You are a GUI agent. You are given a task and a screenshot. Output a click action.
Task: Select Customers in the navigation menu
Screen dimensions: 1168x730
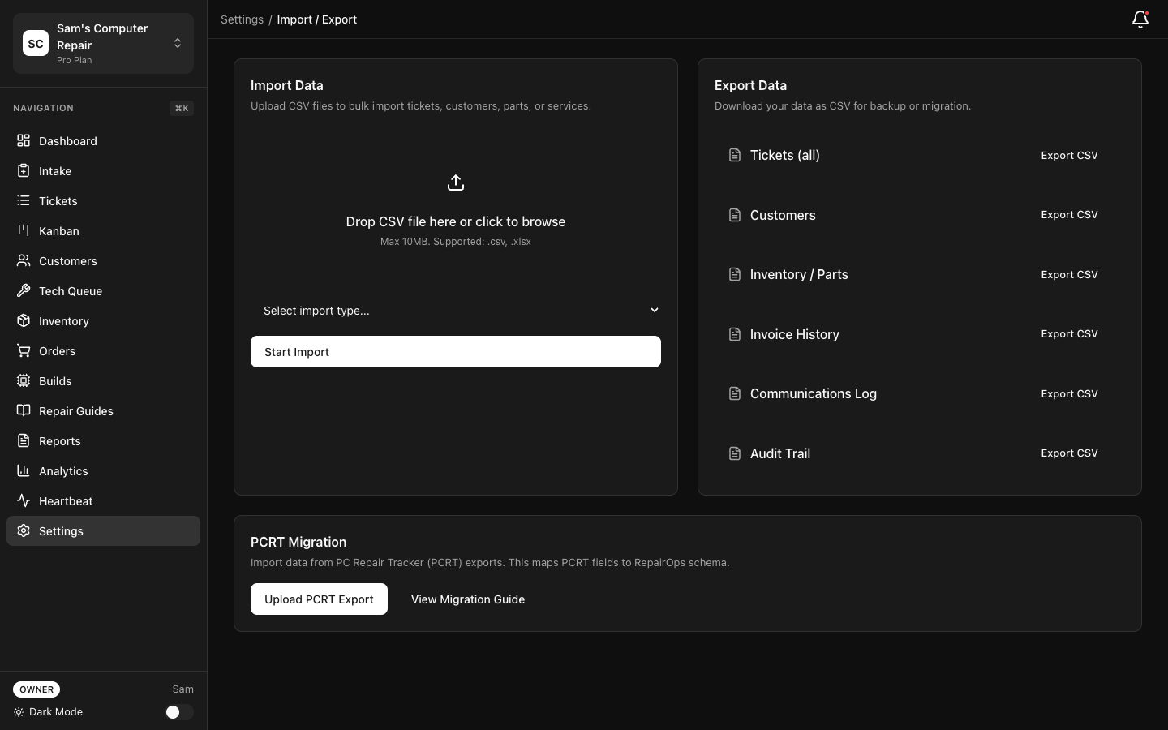click(67, 261)
